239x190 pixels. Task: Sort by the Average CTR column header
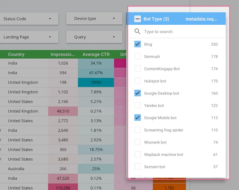tap(96, 54)
